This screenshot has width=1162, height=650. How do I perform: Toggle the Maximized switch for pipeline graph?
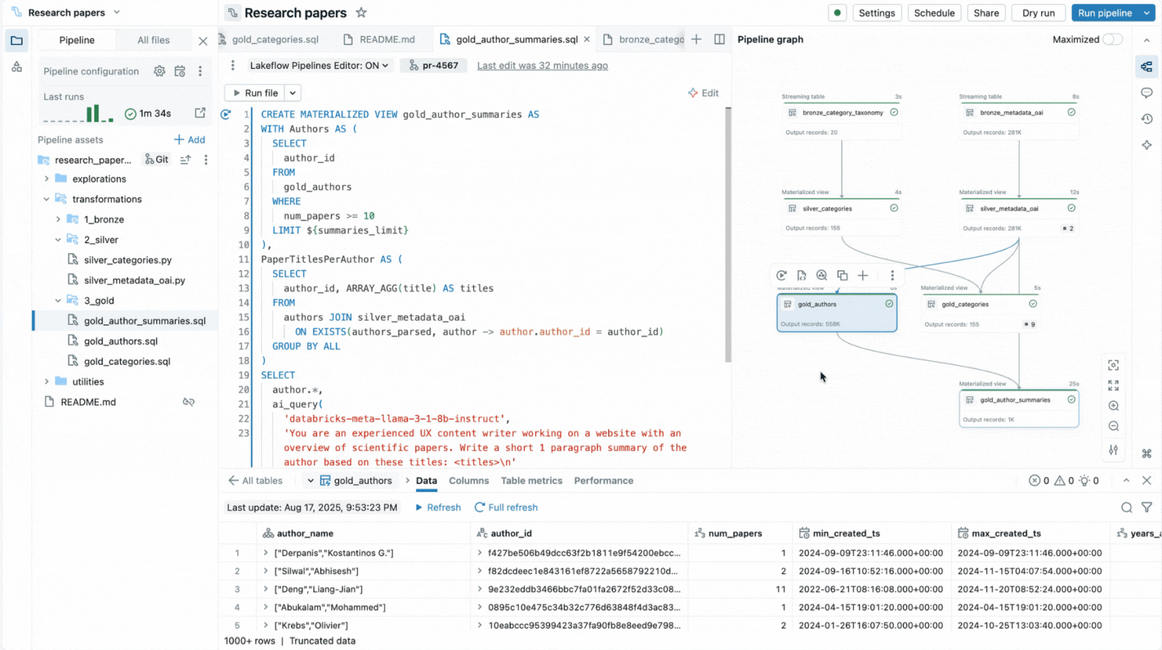coord(1112,40)
